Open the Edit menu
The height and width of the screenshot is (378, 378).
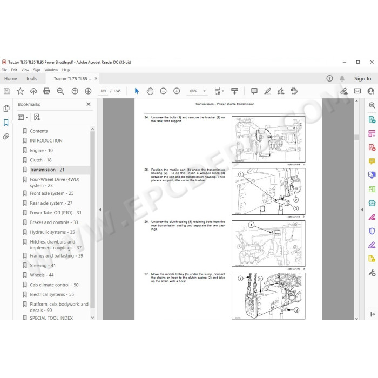coord(14,70)
